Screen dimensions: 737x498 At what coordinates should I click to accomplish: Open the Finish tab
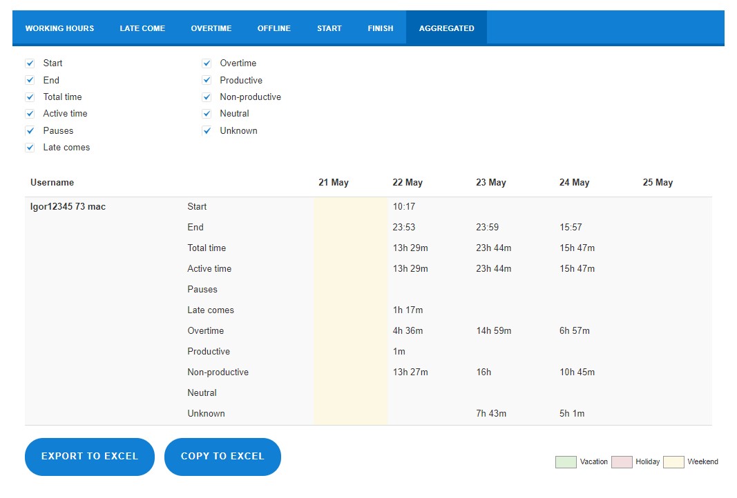coord(381,28)
